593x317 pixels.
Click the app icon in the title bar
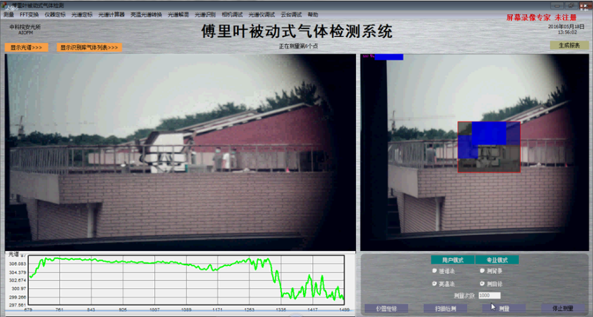4,5
